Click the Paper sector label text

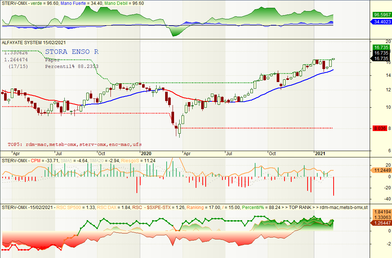[52, 60]
